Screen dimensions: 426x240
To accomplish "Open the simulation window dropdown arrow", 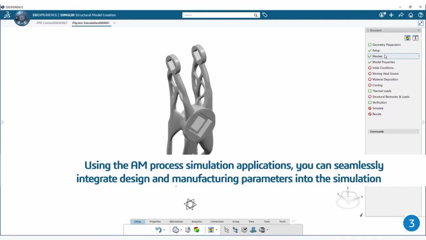I will (216, 230).
